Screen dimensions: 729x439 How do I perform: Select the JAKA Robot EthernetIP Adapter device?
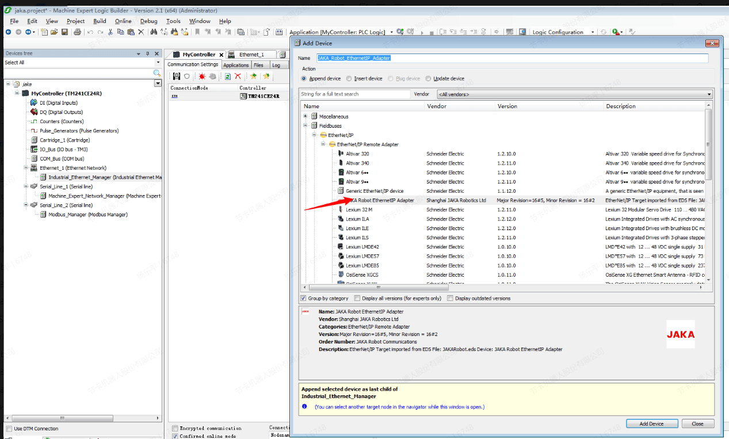click(380, 200)
